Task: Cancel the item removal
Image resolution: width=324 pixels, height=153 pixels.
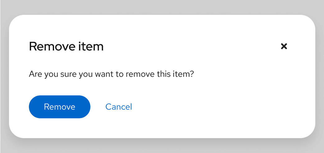Action: [119, 107]
